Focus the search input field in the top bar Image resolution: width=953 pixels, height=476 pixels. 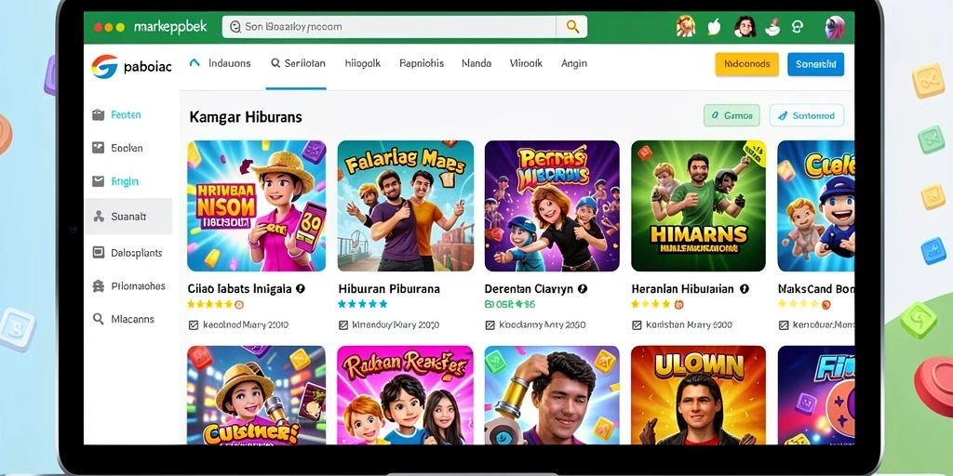click(x=389, y=27)
